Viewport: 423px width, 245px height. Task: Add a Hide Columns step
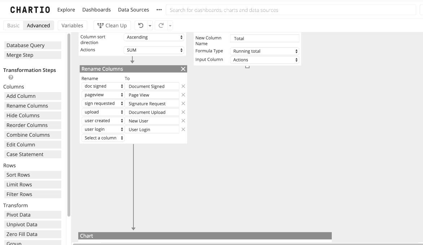pyautogui.click(x=33, y=115)
